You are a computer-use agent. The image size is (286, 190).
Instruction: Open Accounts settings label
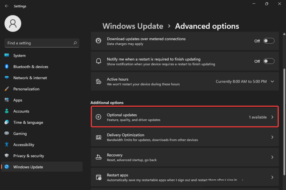[x=21, y=111]
